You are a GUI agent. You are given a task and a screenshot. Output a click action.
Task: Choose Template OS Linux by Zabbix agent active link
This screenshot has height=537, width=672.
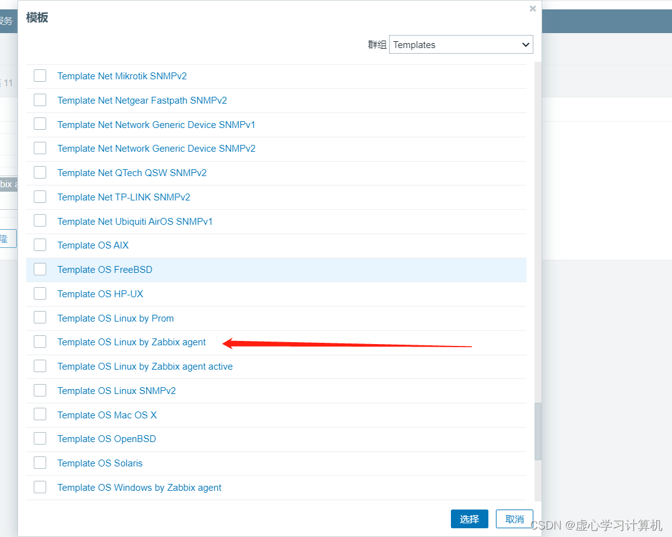click(146, 367)
